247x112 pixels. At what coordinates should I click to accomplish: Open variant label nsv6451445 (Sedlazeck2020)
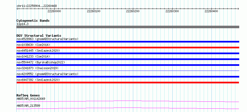38,51
